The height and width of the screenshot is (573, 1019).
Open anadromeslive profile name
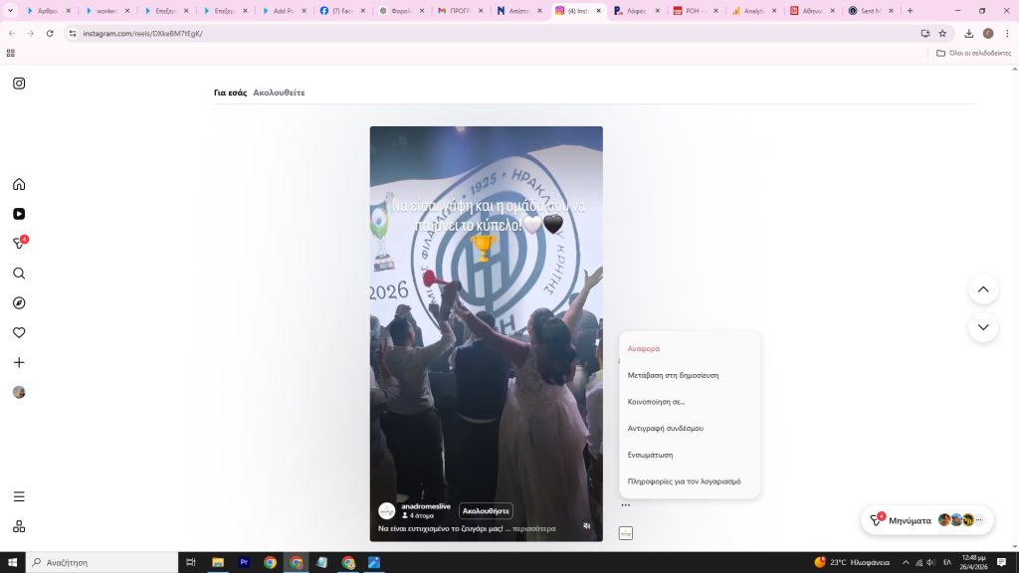pos(426,506)
